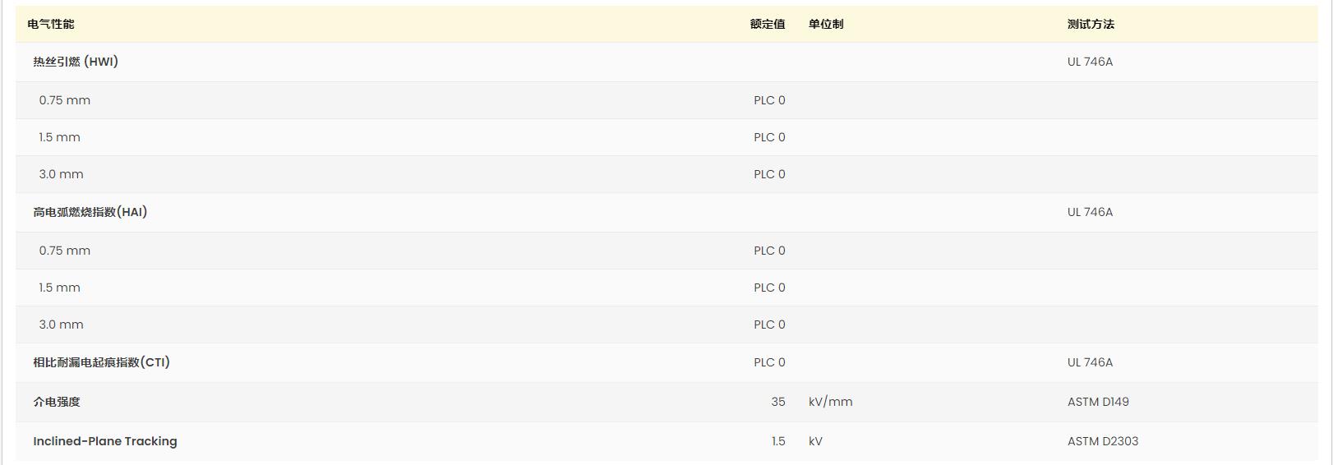The width and height of the screenshot is (1333, 465).
Task: Click the PLC 0 value for CTI
Action: pos(769,362)
